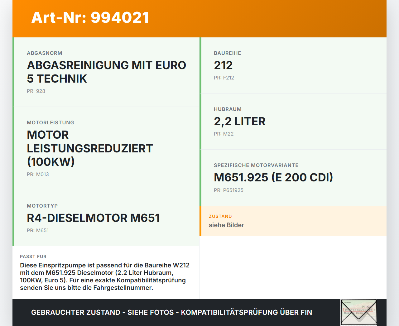The image size is (399, 326).
Task: Click the PR: P651925 code
Action: click(228, 190)
